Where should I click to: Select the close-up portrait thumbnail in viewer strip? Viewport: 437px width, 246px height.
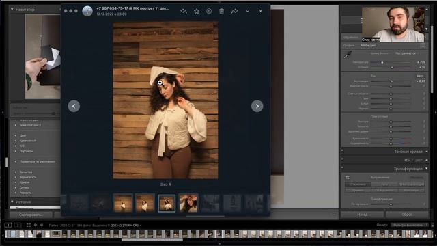coord(188,203)
